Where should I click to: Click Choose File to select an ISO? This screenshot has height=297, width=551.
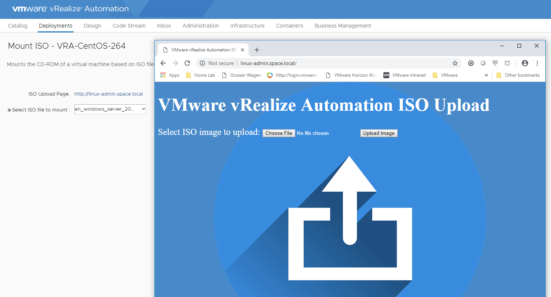coord(279,133)
